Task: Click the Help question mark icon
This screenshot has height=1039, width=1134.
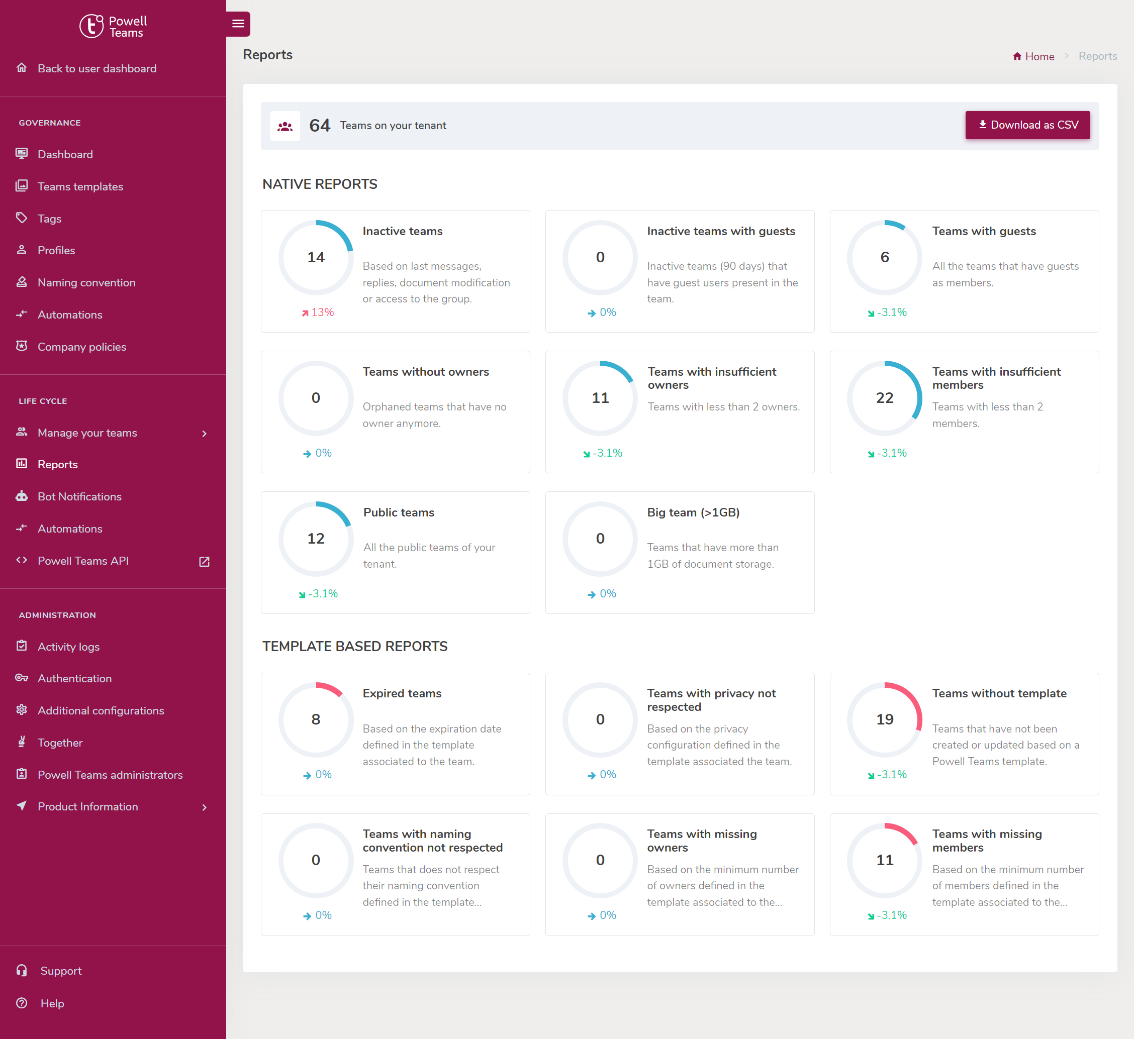Action: point(22,1003)
